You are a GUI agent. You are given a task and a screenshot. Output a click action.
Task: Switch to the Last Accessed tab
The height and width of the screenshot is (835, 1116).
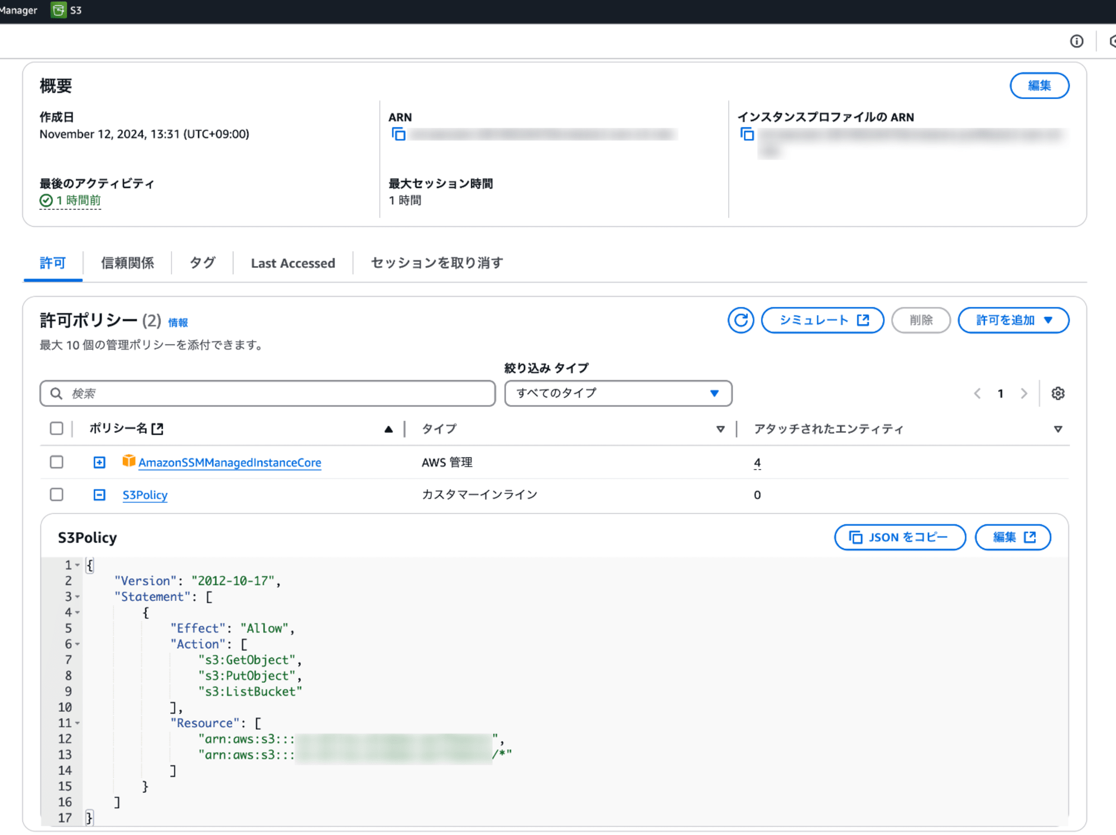[x=293, y=263]
